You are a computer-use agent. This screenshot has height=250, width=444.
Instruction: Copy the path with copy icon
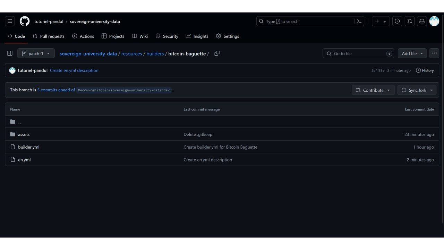point(217,53)
